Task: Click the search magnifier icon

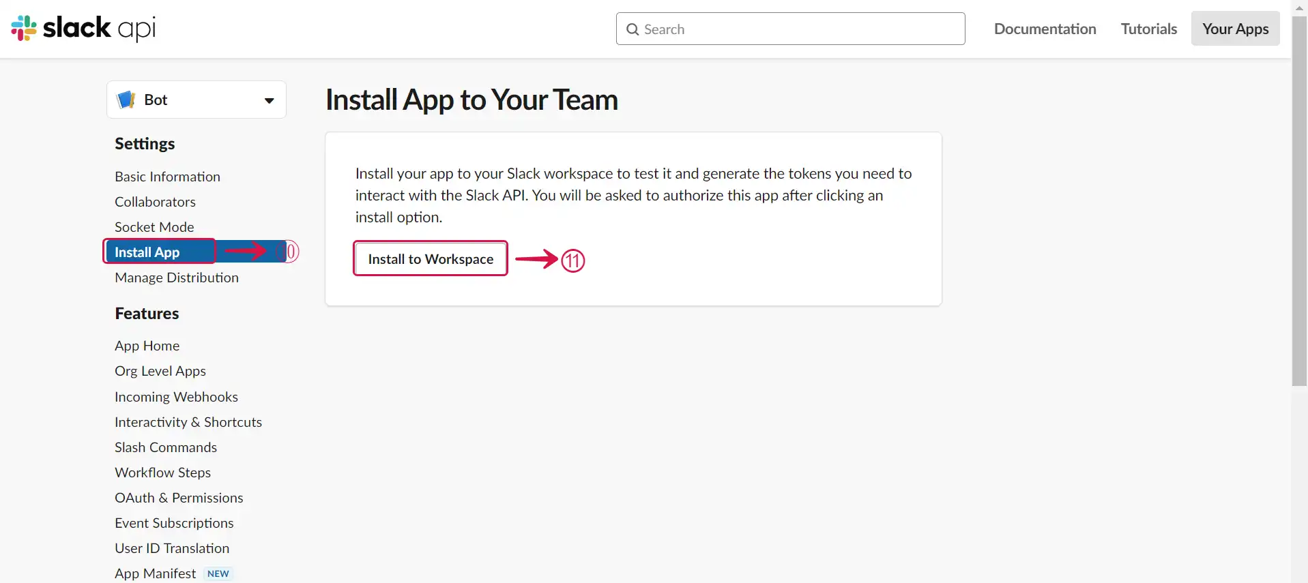Action: pos(633,29)
